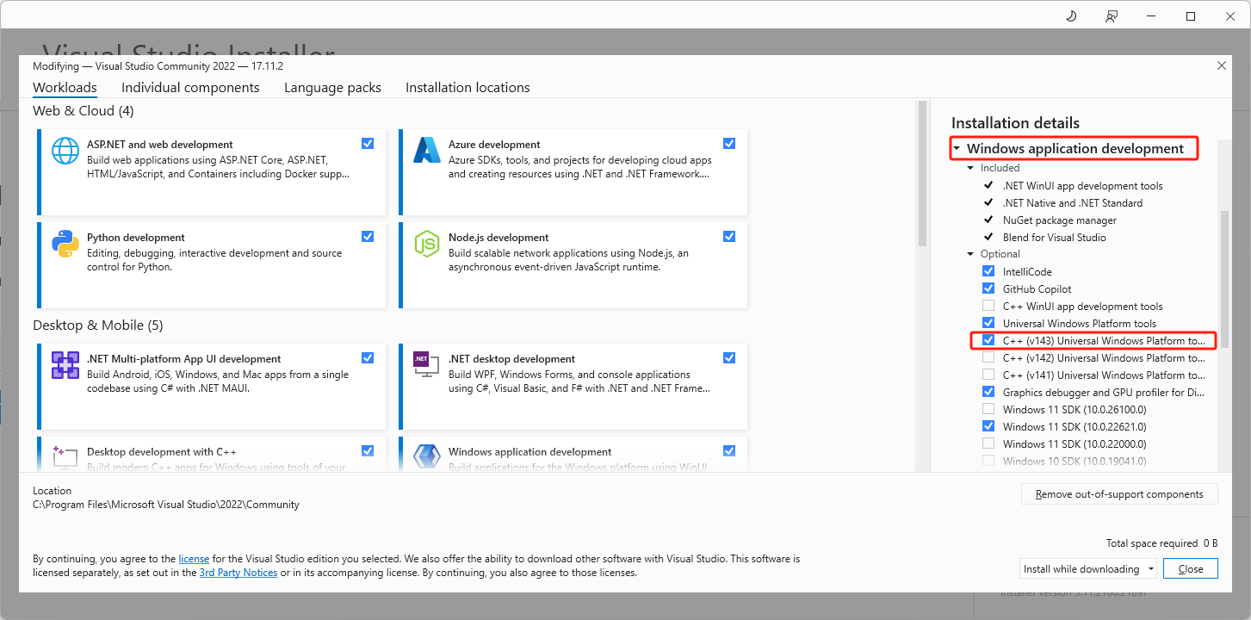Uncheck Universal Windows Platform tools
Screen dimensions: 1251x620
coord(988,324)
